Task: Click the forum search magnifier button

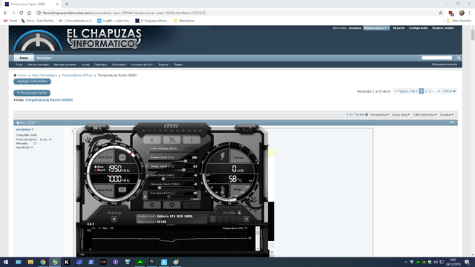Action: point(459,58)
